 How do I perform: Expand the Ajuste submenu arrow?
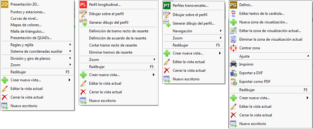point(307,56)
